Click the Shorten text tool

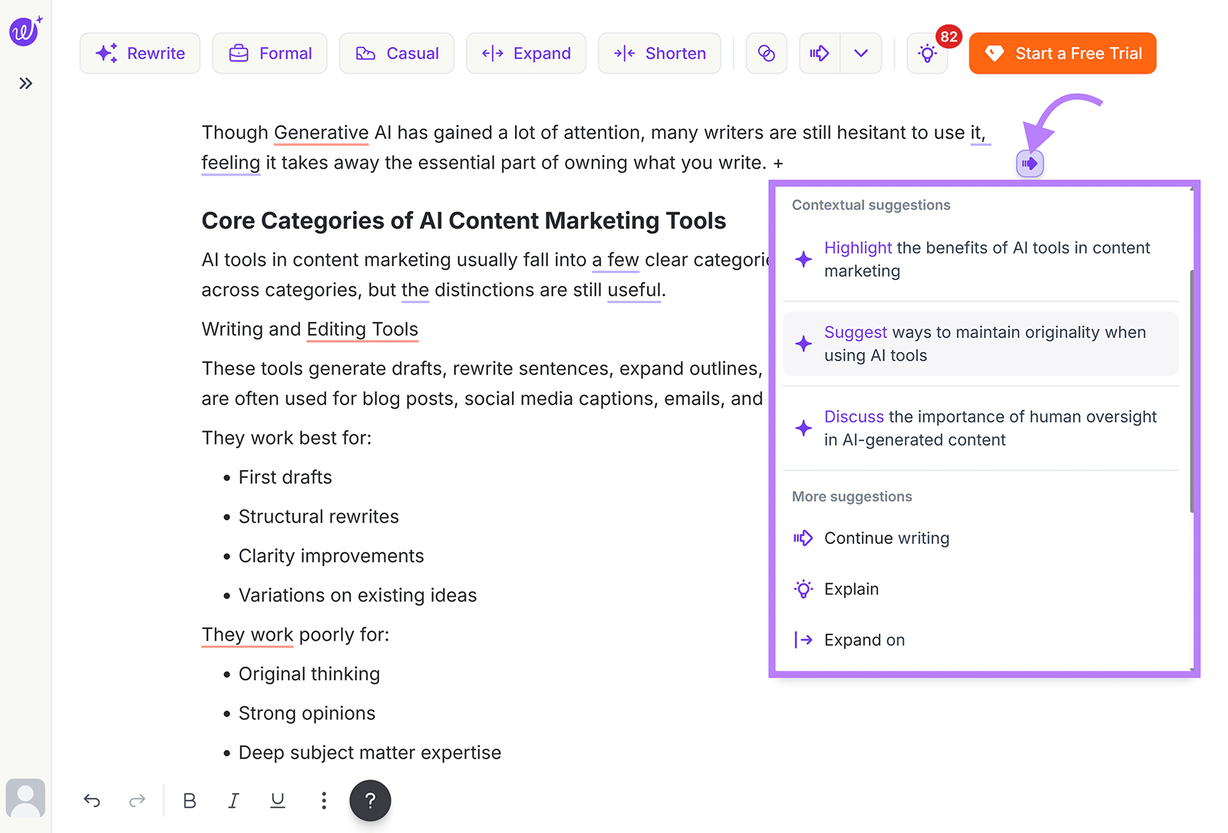659,54
